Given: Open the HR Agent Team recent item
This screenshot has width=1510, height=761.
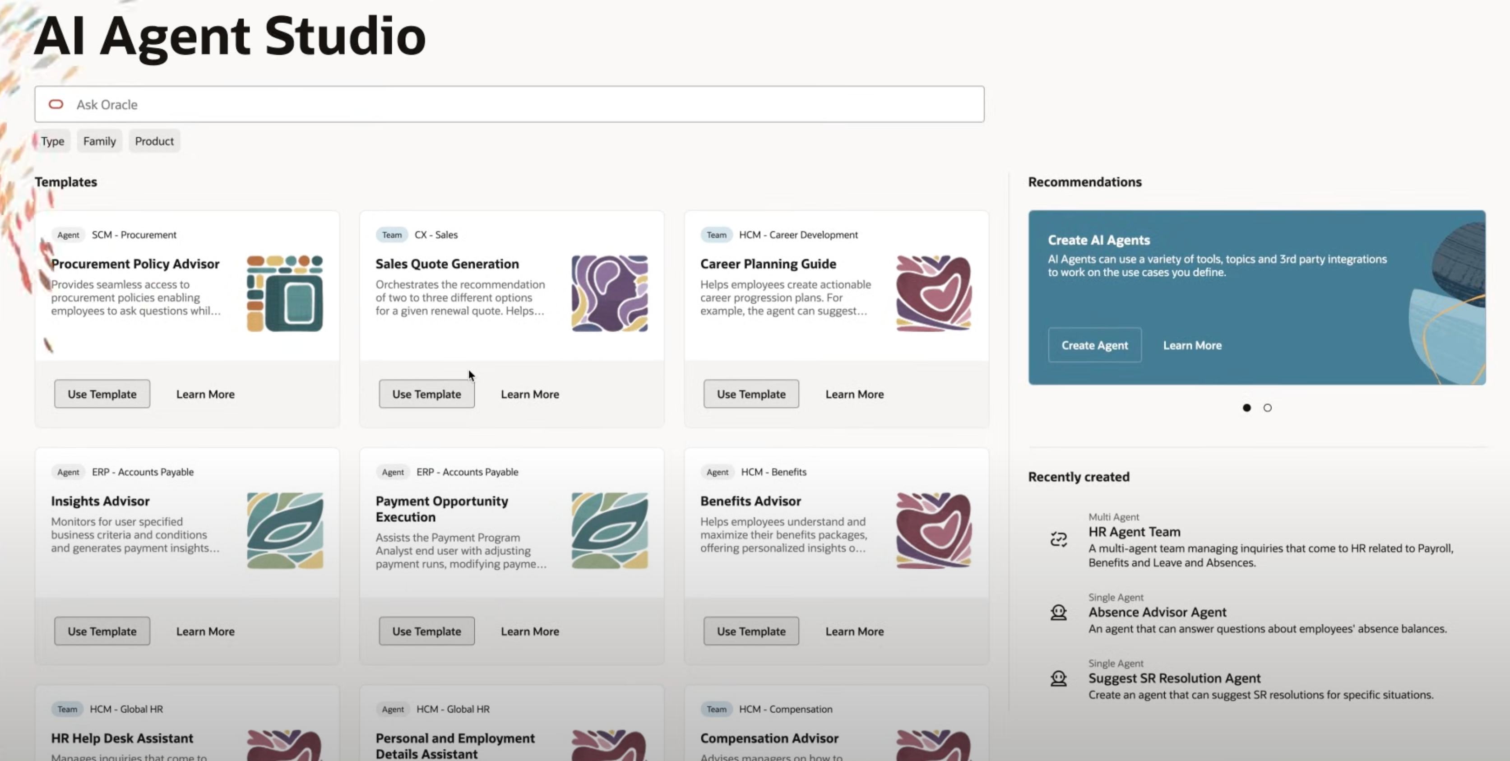Looking at the screenshot, I should tap(1134, 532).
